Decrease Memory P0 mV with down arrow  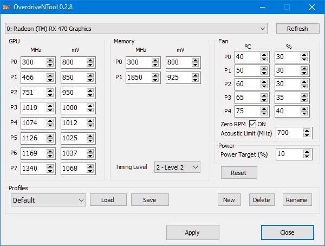click(195, 64)
